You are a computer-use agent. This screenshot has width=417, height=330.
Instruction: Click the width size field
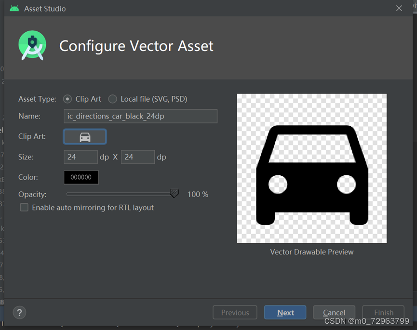tap(81, 157)
